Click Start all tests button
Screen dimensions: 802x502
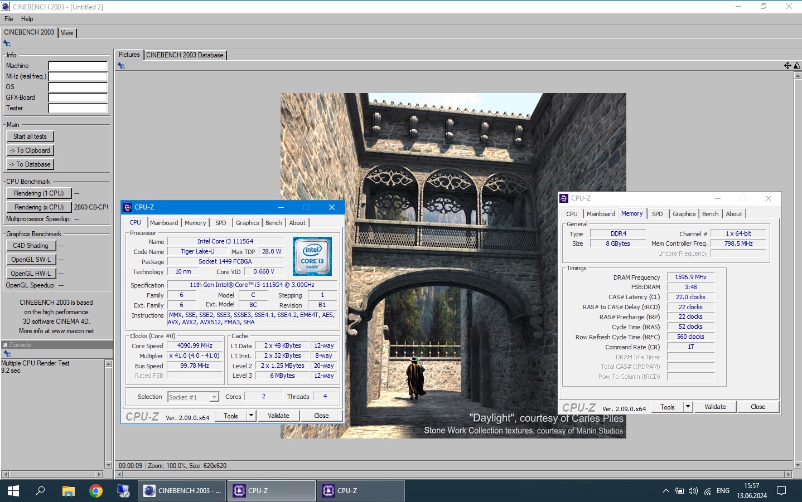click(x=30, y=137)
